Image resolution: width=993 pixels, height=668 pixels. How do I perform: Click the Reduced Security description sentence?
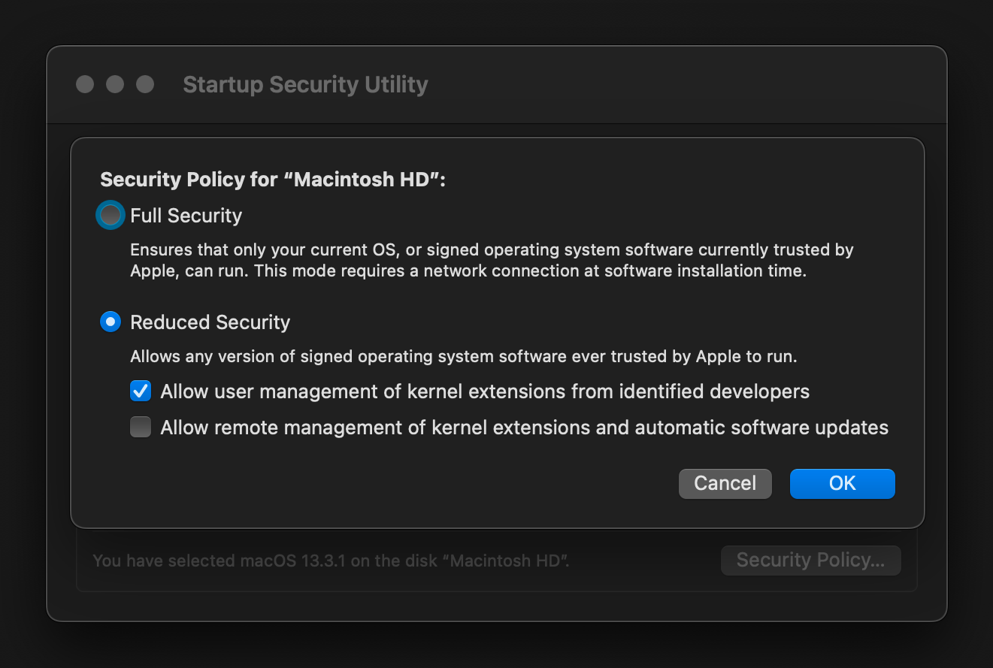[x=464, y=357]
